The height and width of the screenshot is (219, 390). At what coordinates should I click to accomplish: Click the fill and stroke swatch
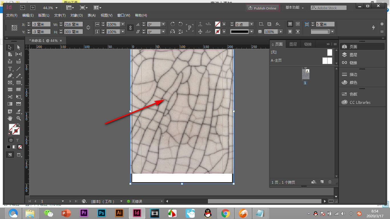pos(13,128)
